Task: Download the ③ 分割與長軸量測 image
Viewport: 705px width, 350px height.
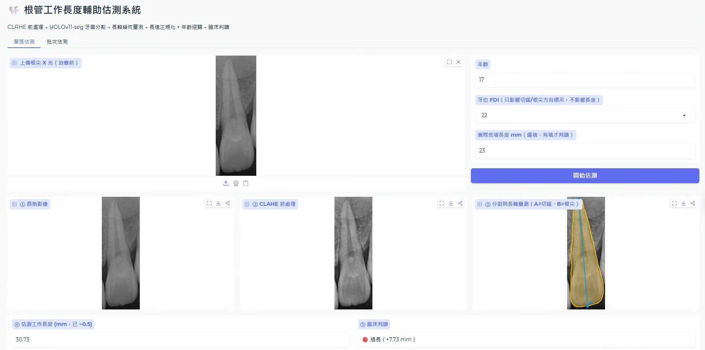Action: (x=684, y=203)
